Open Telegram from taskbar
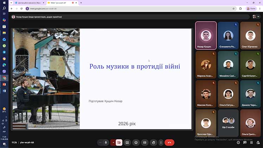The height and width of the screenshot is (148, 263). pos(4,52)
